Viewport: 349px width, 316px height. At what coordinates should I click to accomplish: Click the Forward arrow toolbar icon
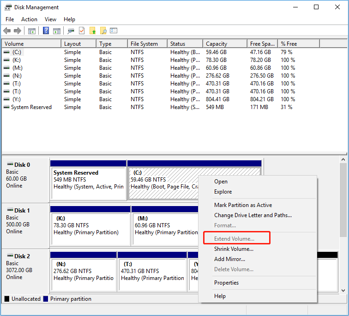click(18, 31)
